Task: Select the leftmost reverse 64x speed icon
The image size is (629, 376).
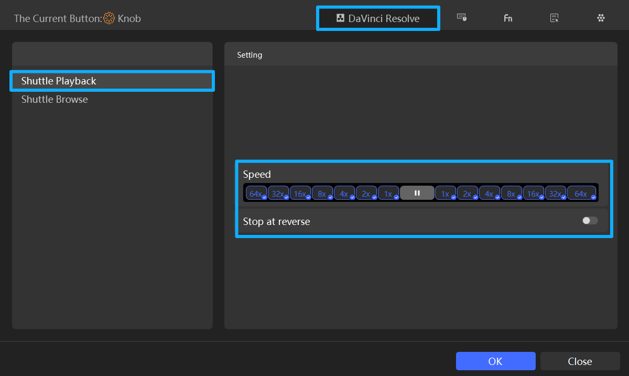Action: 255,192
